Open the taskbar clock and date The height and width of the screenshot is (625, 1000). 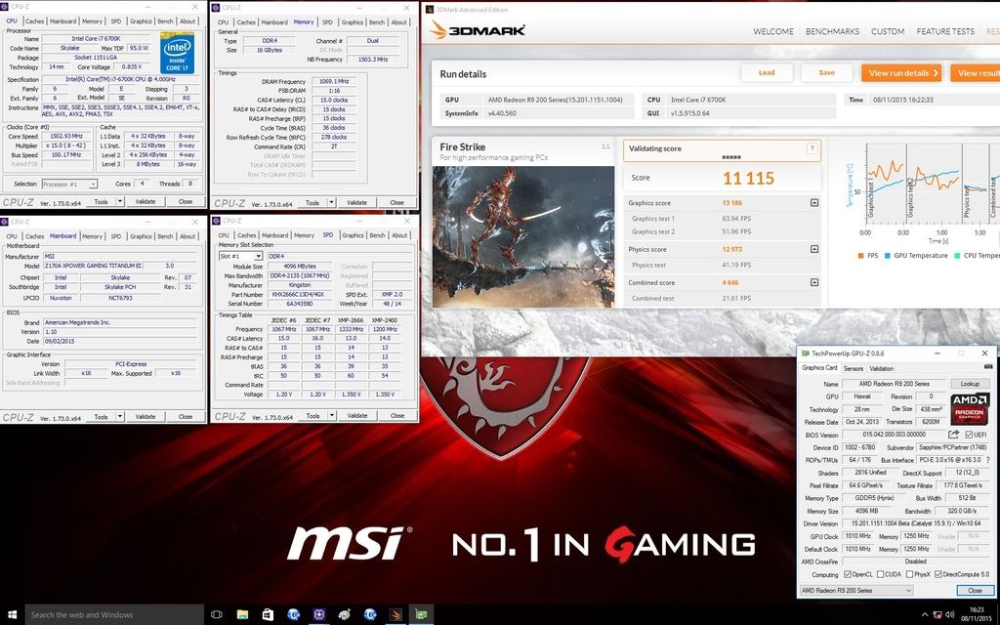[x=977, y=615]
